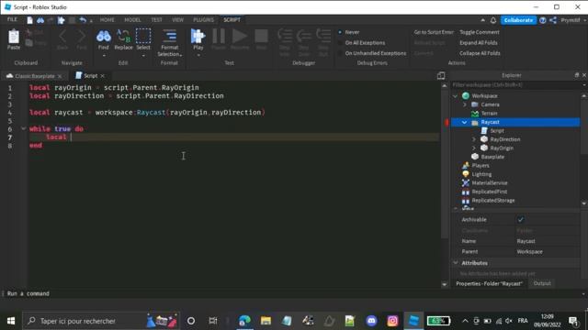Click the Play test icon

(x=198, y=37)
